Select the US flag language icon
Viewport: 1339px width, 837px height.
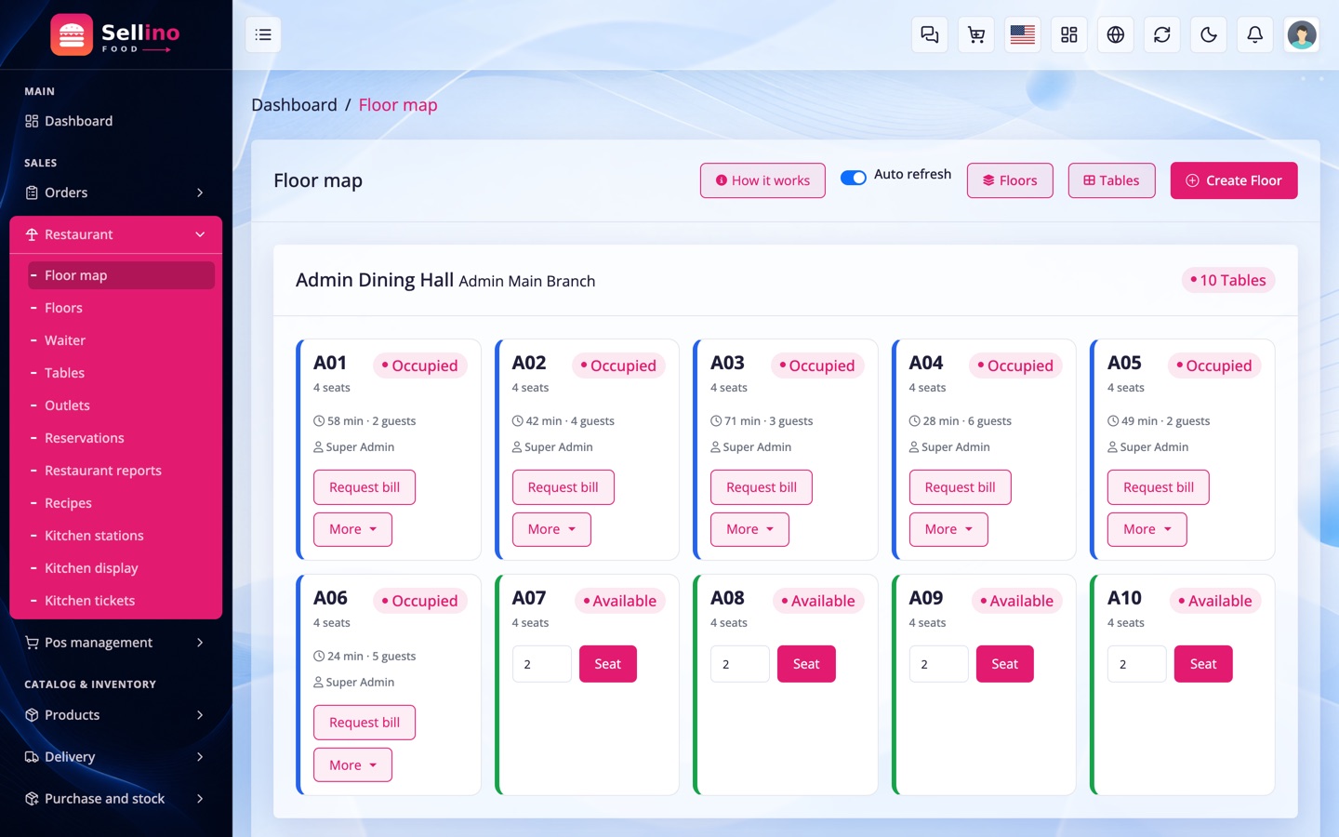pos(1023,34)
